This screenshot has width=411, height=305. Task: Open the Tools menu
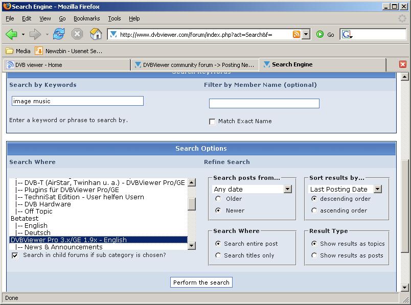(x=115, y=18)
